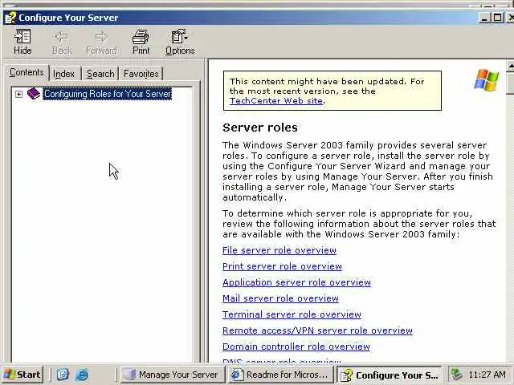This screenshot has width=514, height=385.
Task: Switch to the Contents tab
Action: 27,72
